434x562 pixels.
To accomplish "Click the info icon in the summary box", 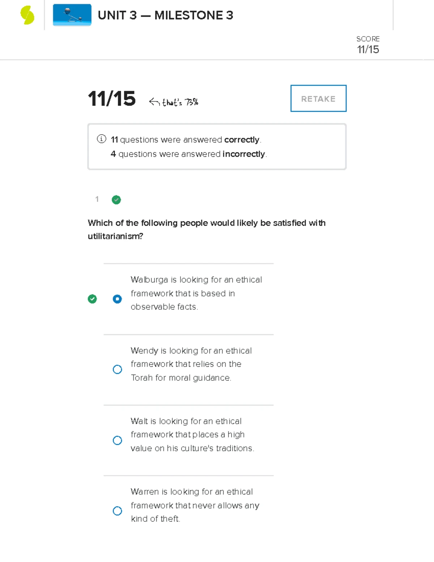I will click(101, 139).
